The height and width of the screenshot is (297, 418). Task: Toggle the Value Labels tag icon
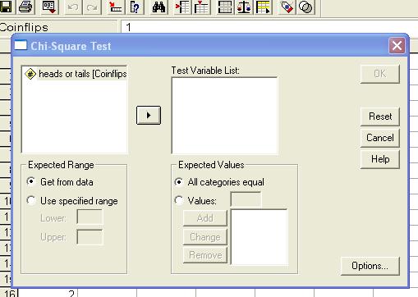click(287, 7)
